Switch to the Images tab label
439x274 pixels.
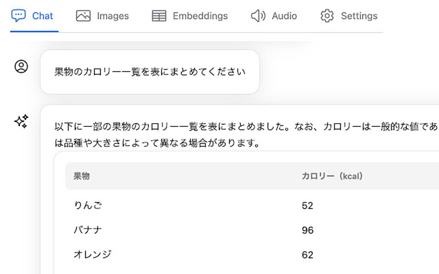coord(113,16)
